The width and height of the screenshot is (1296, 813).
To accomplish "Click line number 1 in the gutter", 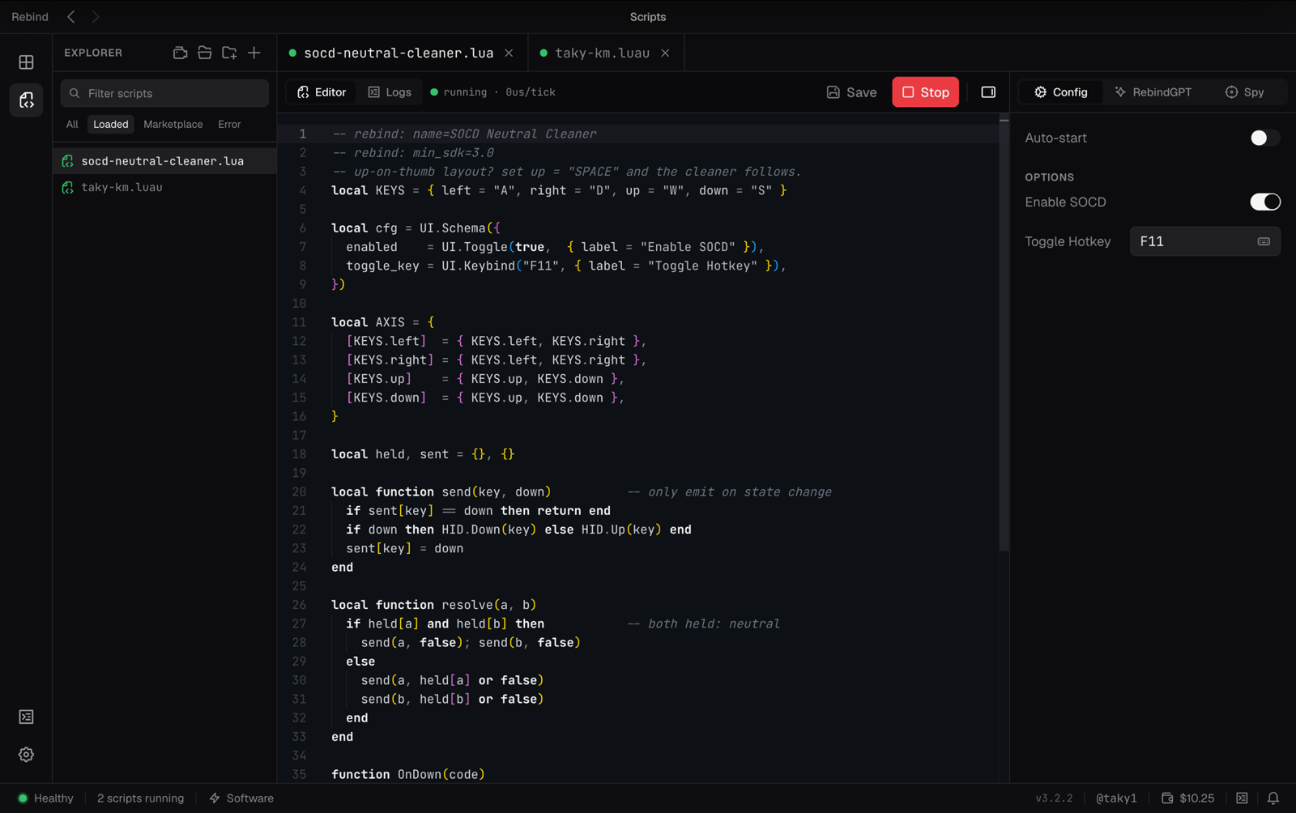I will click(x=302, y=134).
